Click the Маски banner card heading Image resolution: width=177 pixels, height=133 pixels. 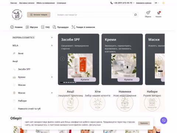point(154,40)
